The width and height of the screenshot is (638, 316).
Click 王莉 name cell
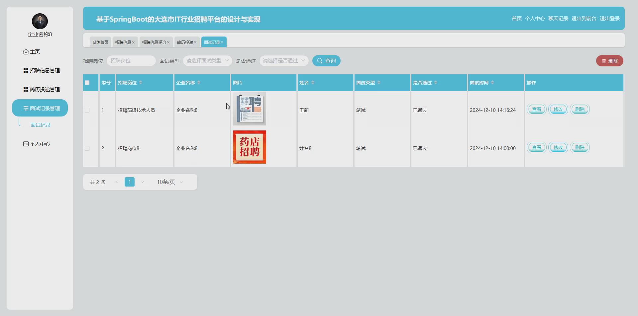[x=304, y=110]
